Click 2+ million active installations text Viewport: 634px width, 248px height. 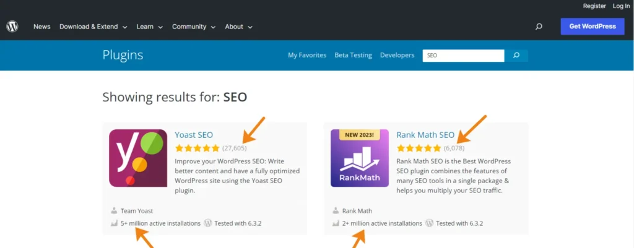coord(382,223)
